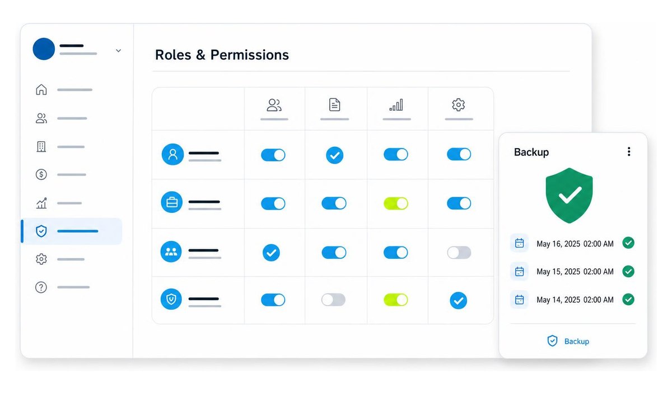Click the Backup button at card bottom
672x394 pixels.
click(568, 341)
